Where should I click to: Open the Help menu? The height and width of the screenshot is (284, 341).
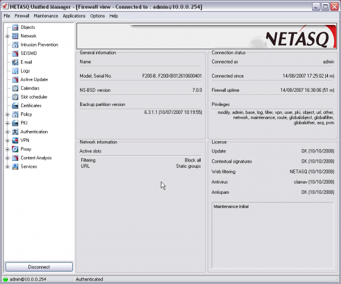pyautogui.click(x=114, y=16)
